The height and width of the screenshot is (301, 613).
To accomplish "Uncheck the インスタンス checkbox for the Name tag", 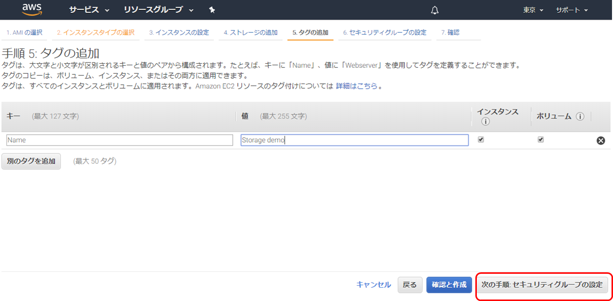I will point(480,139).
